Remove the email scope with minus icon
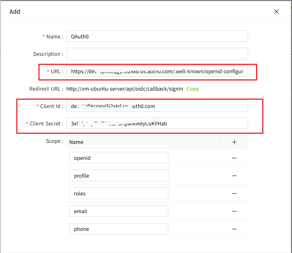Screen dimensions: 292x253 [x=234, y=211]
